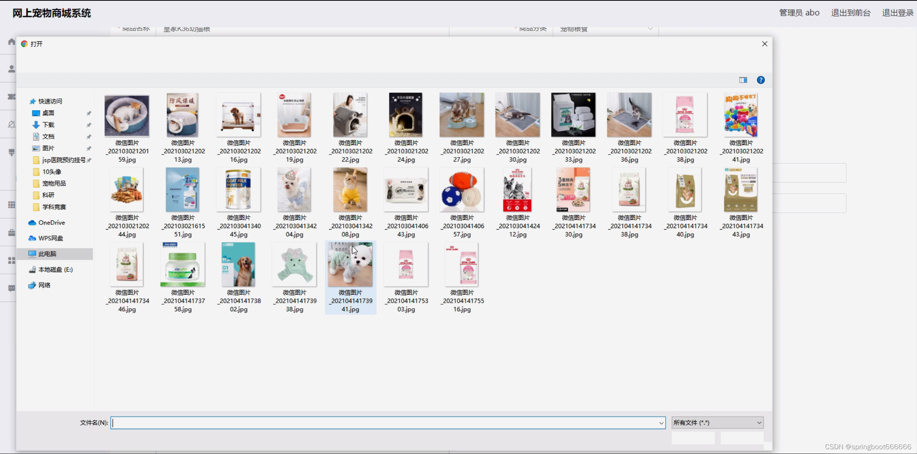This screenshot has width=917, height=454.
Task: Close the 打开 file dialog
Action: pos(765,44)
